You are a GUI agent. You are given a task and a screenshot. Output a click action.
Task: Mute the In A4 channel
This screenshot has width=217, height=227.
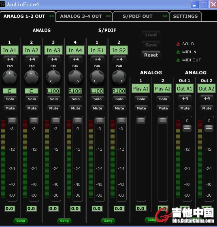coord(76,108)
